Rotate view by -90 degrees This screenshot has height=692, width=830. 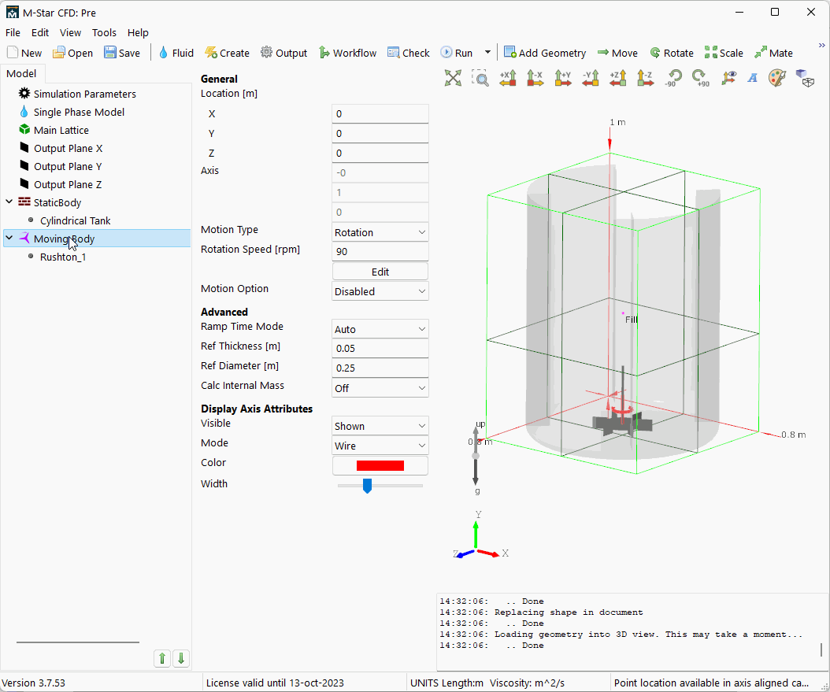click(673, 78)
